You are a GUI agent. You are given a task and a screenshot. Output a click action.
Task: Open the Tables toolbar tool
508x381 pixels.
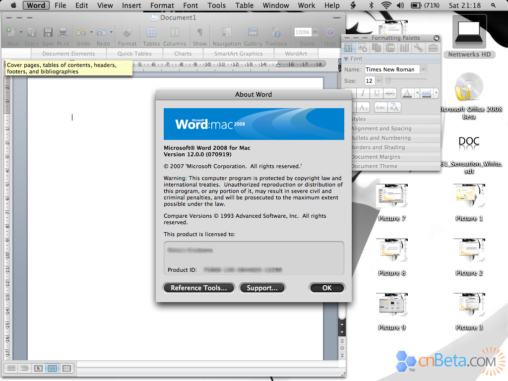click(151, 32)
